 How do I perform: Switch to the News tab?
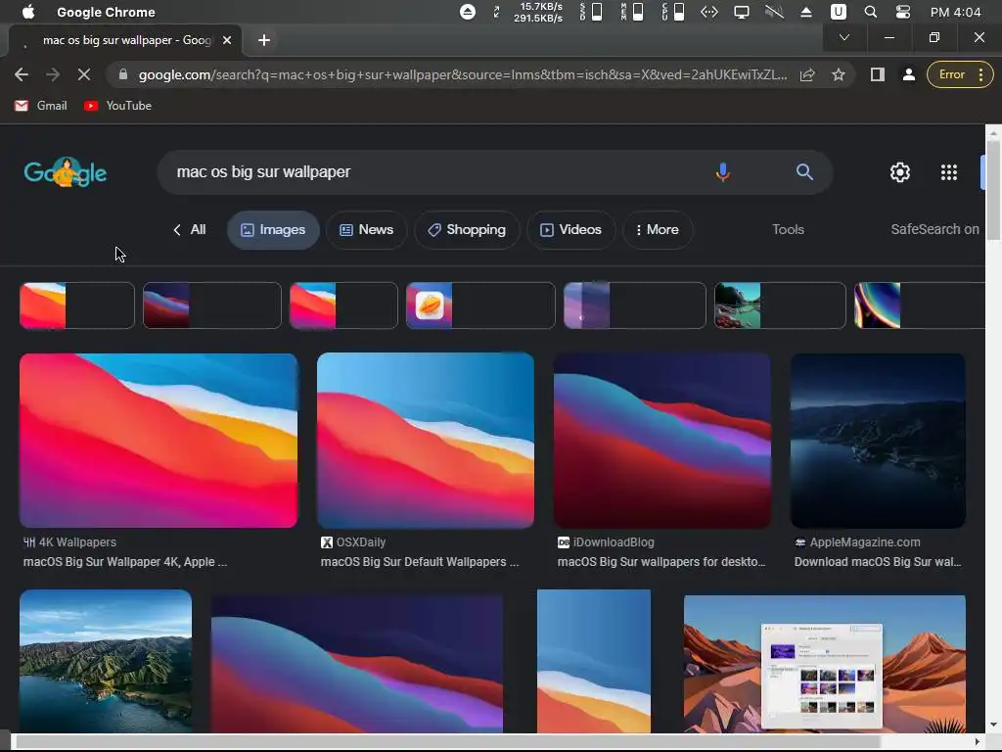366,229
